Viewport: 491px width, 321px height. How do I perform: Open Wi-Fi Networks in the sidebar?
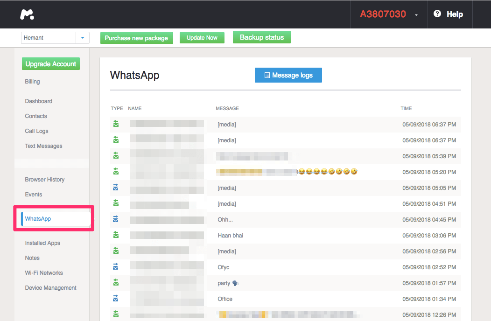[44, 273]
